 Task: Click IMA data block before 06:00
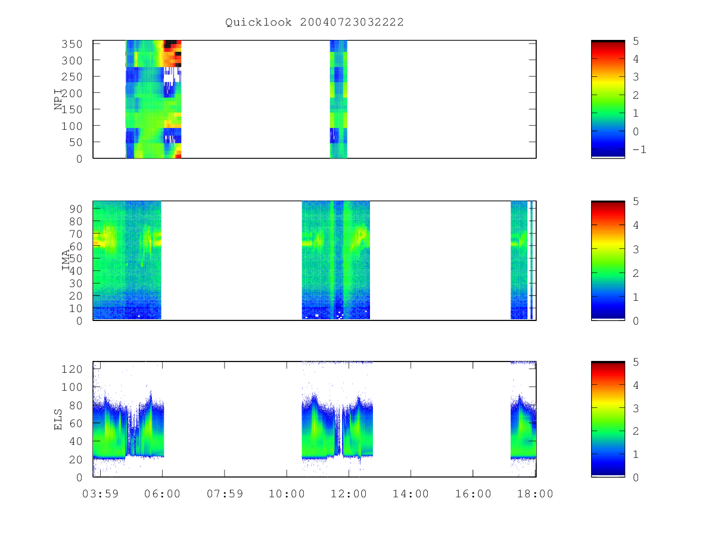pyautogui.click(x=127, y=260)
